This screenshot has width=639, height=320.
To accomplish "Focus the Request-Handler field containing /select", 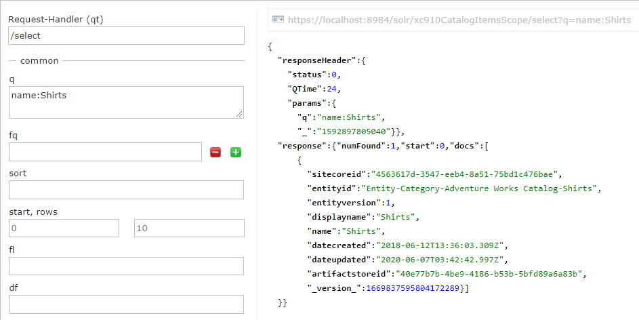I will click(126, 35).
